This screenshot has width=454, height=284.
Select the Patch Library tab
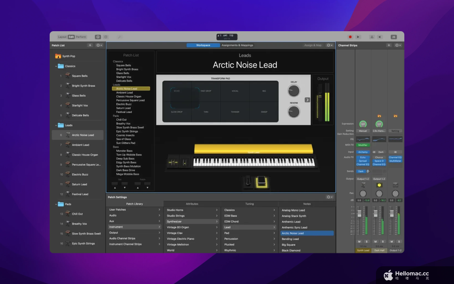click(x=134, y=204)
